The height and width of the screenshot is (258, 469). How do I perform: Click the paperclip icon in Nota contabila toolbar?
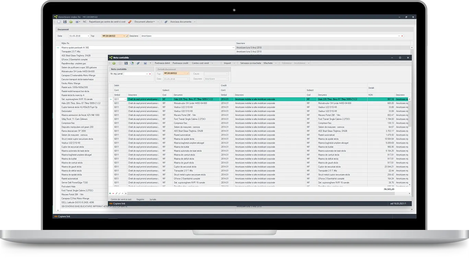coord(138,63)
